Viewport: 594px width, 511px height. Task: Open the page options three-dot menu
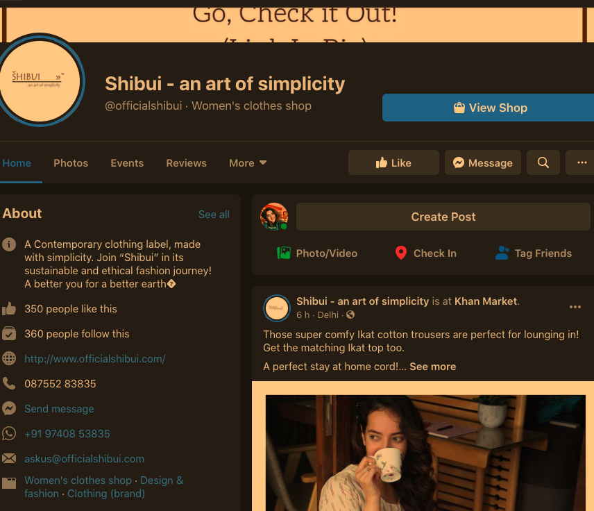click(x=582, y=162)
